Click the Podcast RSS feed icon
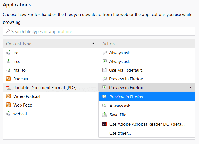Screen dimensions: 199x144 8,79
